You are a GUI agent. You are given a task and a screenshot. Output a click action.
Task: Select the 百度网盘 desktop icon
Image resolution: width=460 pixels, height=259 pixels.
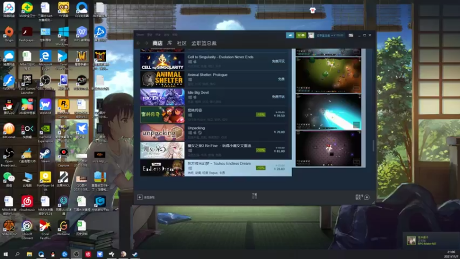tap(9, 9)
